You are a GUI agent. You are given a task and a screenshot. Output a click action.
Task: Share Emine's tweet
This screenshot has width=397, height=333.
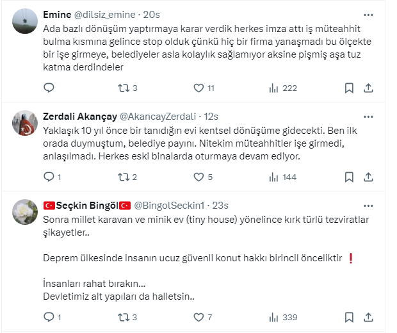pyautogui.click(x=369, y=88)
